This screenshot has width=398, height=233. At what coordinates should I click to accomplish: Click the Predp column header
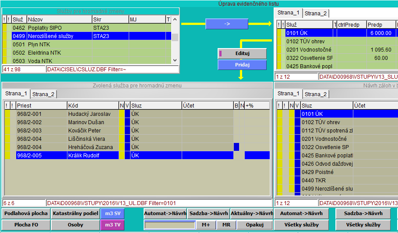pos(381,24)
